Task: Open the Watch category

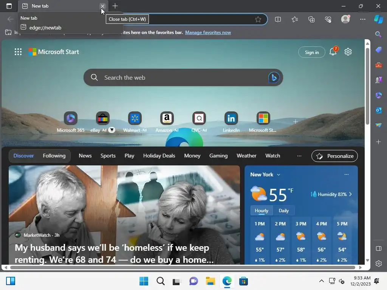Action: click(x=272, y=156)
